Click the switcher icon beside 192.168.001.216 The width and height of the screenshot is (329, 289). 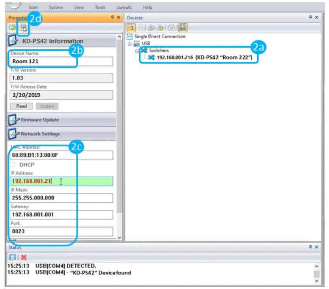tap(151, 57)
